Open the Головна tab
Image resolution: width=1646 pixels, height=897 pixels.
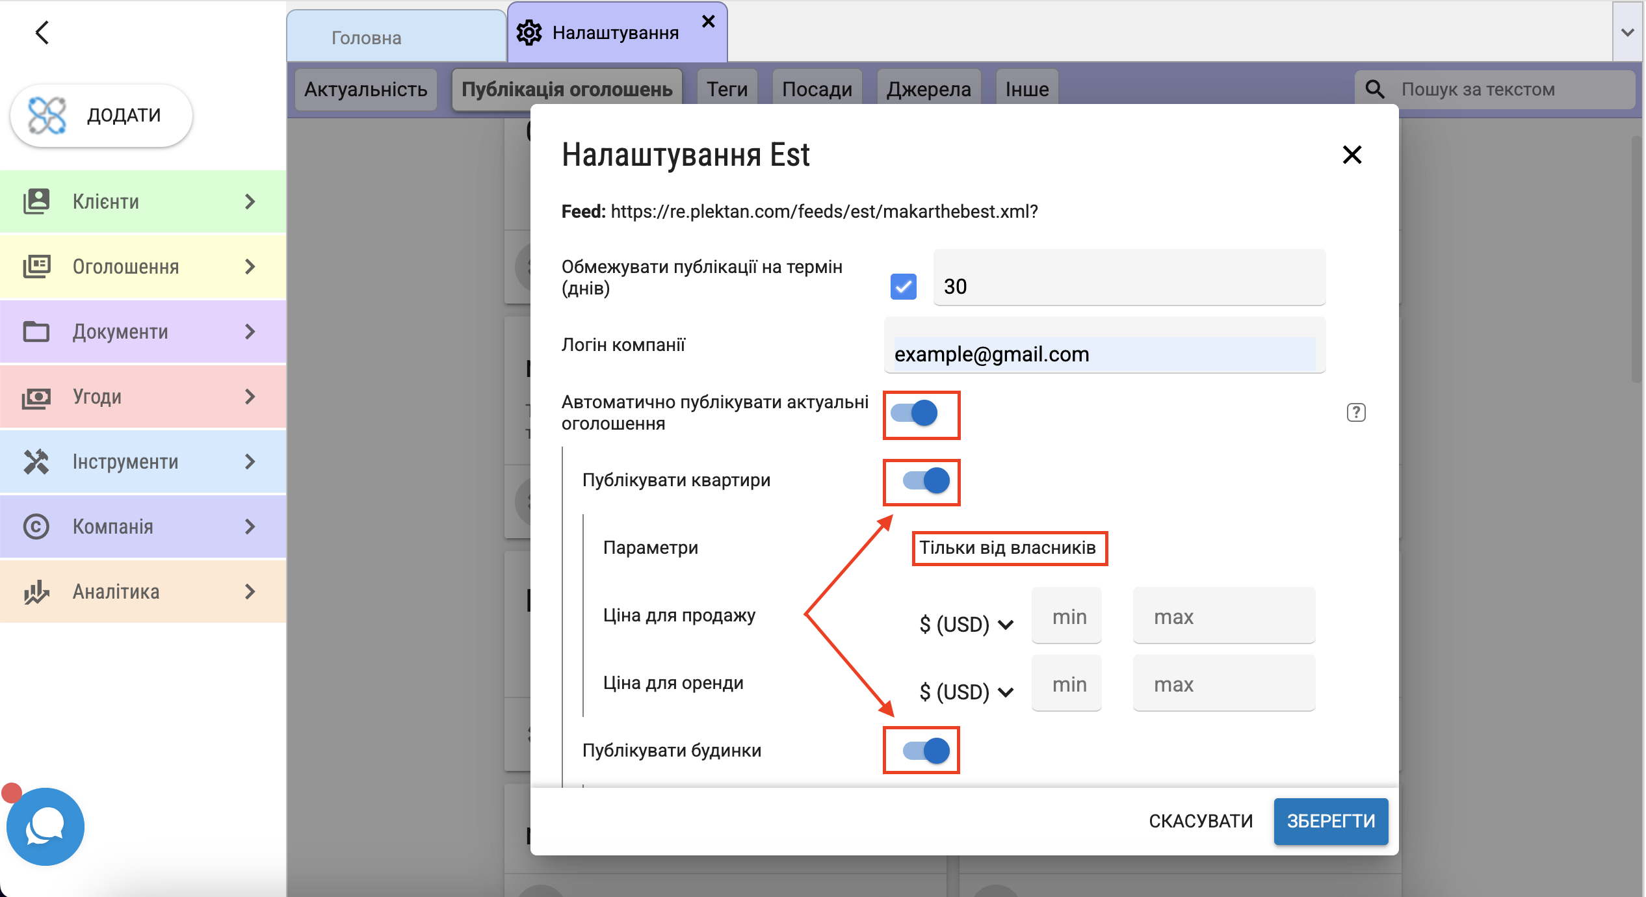coord(367,38)
